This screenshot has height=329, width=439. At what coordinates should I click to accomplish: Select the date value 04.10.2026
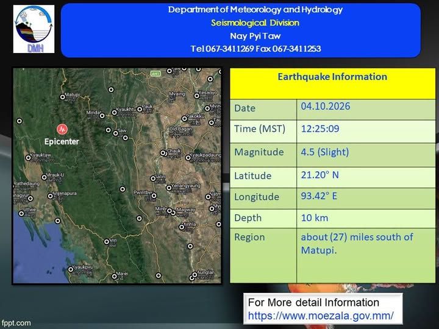(x=326, y=106)
